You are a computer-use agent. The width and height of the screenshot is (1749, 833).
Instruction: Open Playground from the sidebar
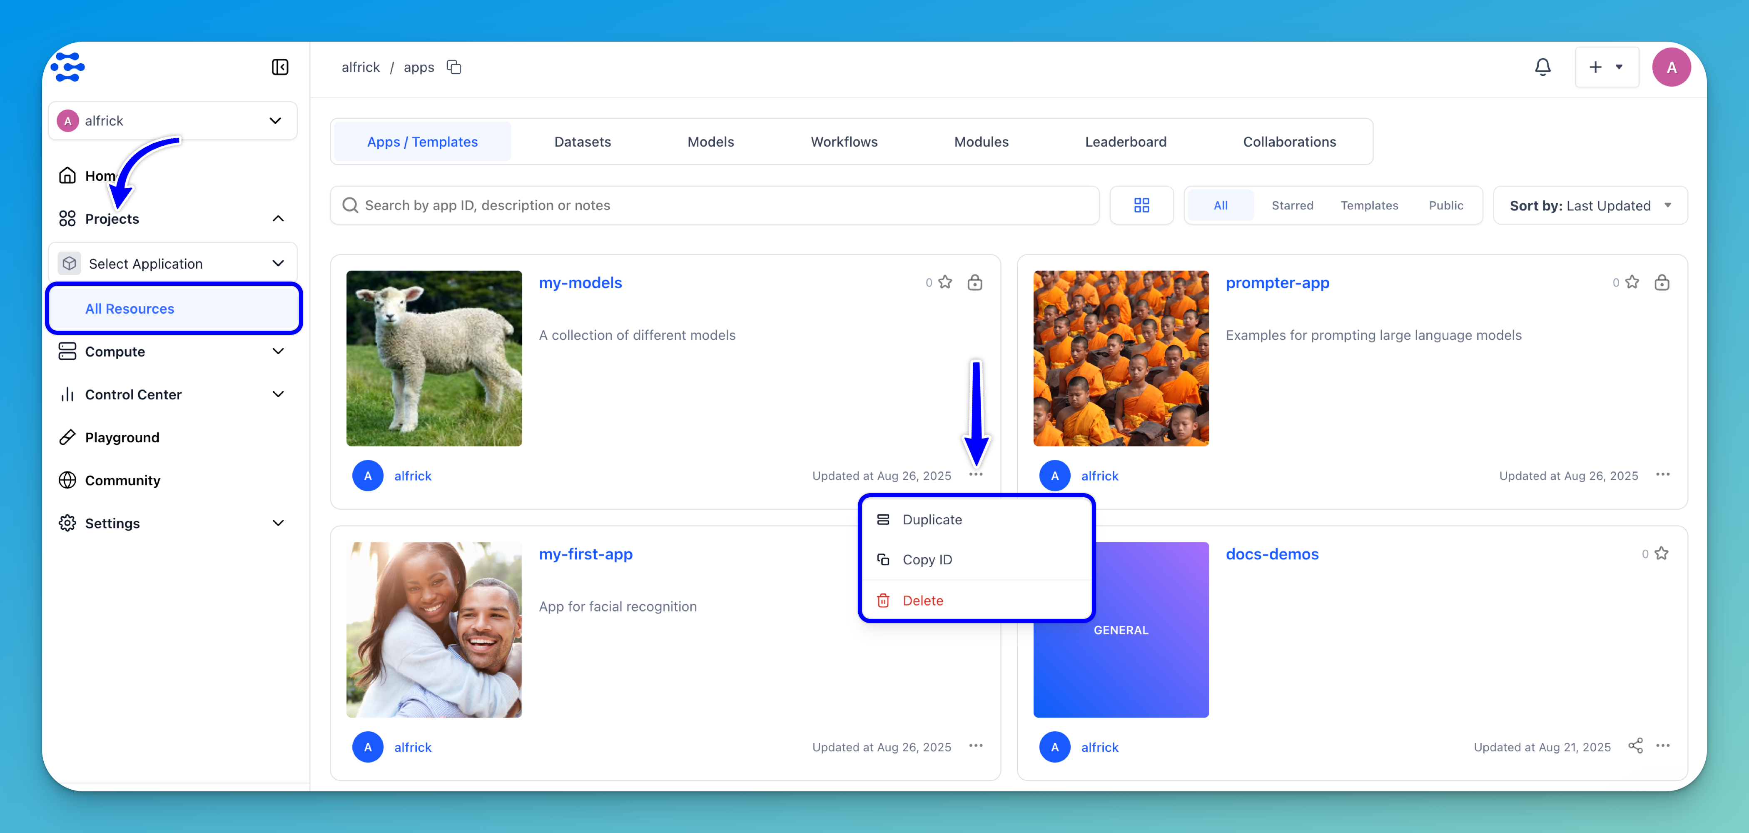tap(122, 437)
